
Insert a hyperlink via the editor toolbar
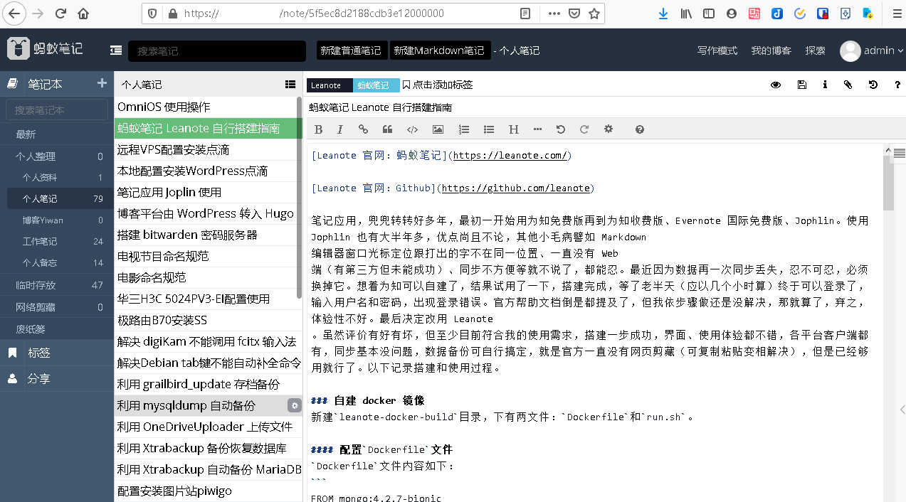click(363, 129)
